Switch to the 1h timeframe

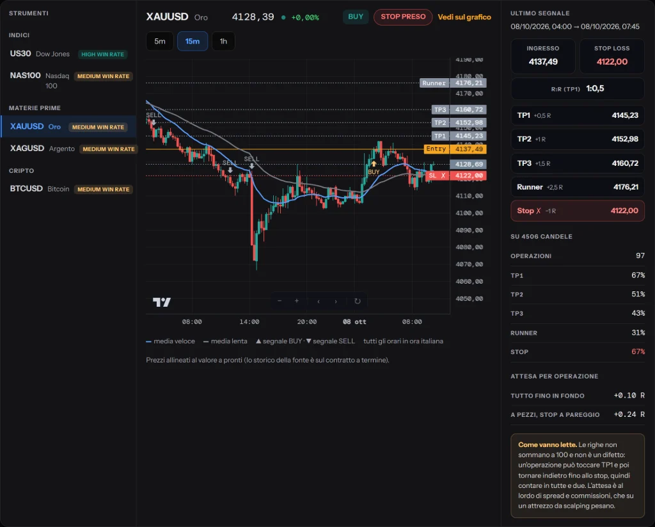click(223, 42)
